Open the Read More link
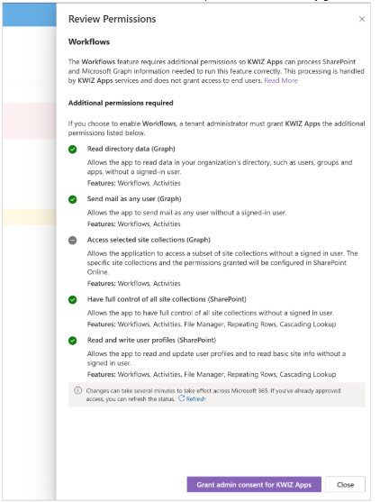 point(281,81)
